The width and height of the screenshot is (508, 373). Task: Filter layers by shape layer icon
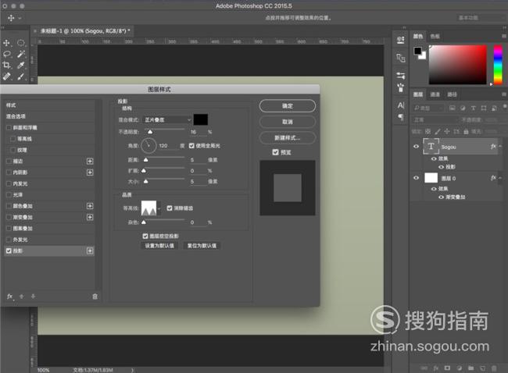(484, 108)
